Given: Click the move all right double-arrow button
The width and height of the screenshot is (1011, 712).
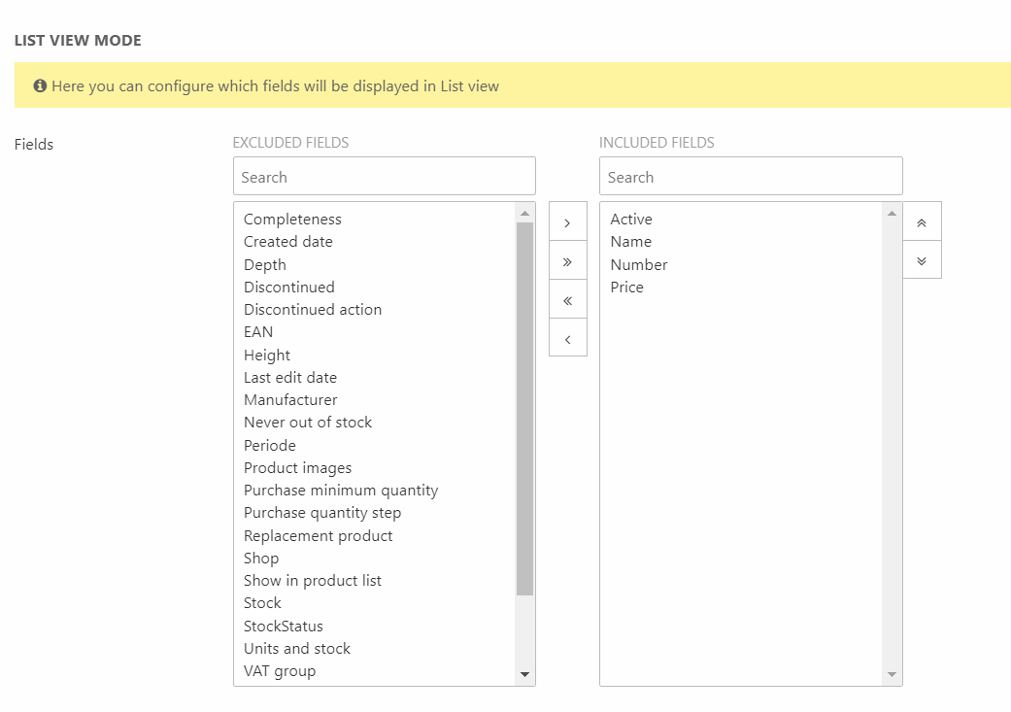Looking at the screenshot, I should pyautogui.click(x=567, y=261).
